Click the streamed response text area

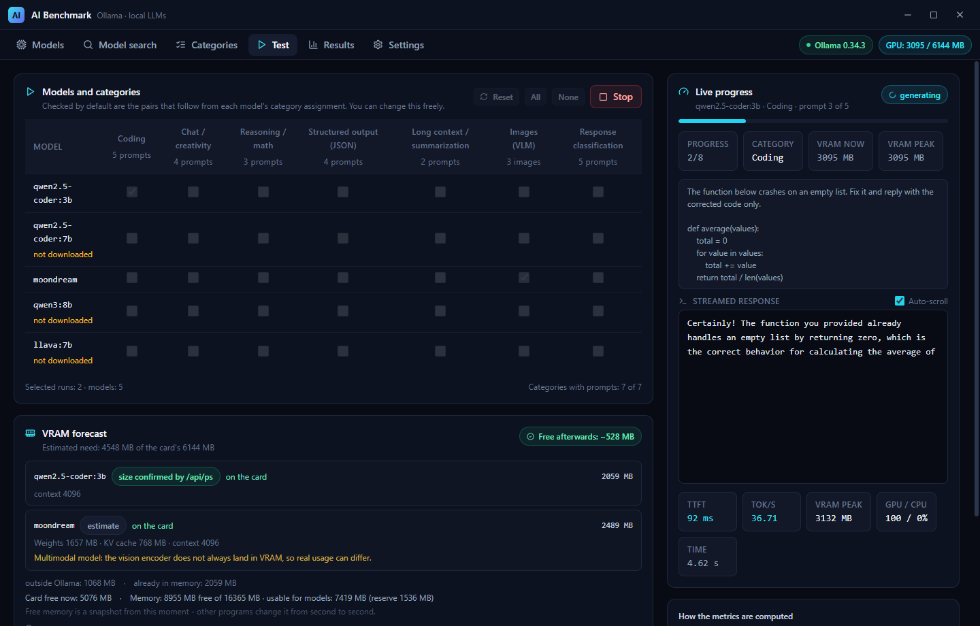(813, 397)
